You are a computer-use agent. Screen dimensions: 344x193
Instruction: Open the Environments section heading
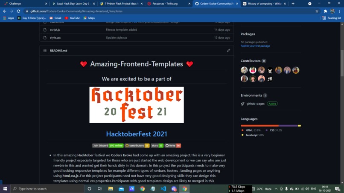(x=251, y=95)
